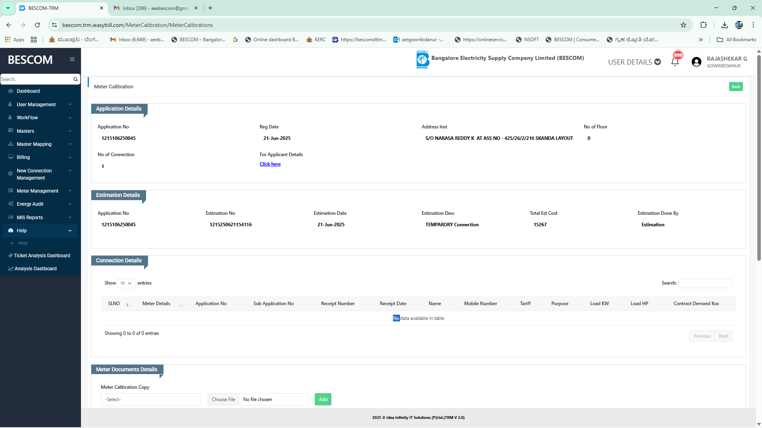Click the table Search input field

tap(705, 283)
